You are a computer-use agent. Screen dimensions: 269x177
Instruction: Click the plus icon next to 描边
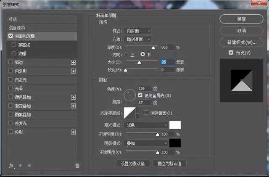74,62
